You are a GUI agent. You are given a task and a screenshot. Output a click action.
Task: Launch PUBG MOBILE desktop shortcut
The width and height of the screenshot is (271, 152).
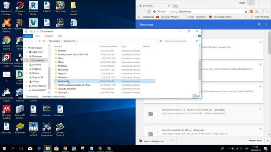pos(33,129)
